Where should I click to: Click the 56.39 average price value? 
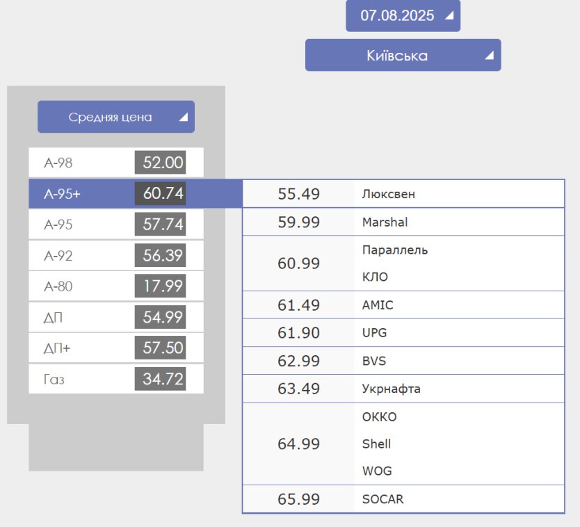point(160,255)
